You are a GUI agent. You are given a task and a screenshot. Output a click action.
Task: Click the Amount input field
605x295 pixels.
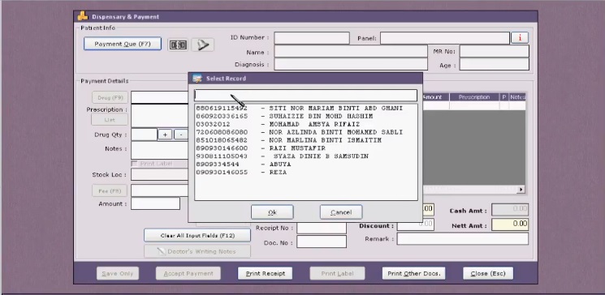click(155, 203)
